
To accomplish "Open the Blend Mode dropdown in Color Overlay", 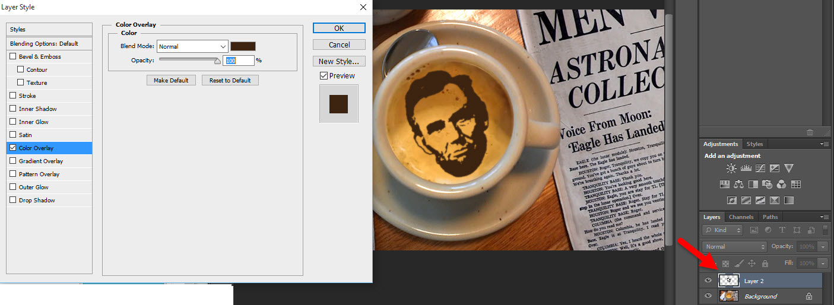I will coord(192,46).
